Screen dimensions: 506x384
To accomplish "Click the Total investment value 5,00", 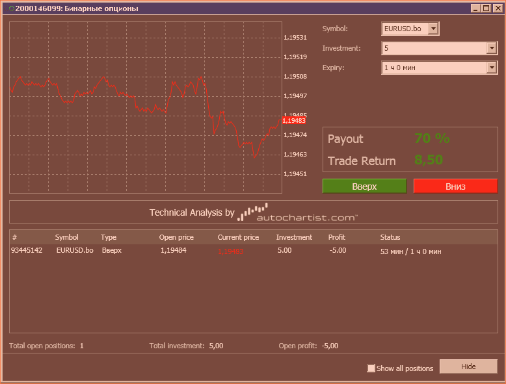I will (216, 346).
